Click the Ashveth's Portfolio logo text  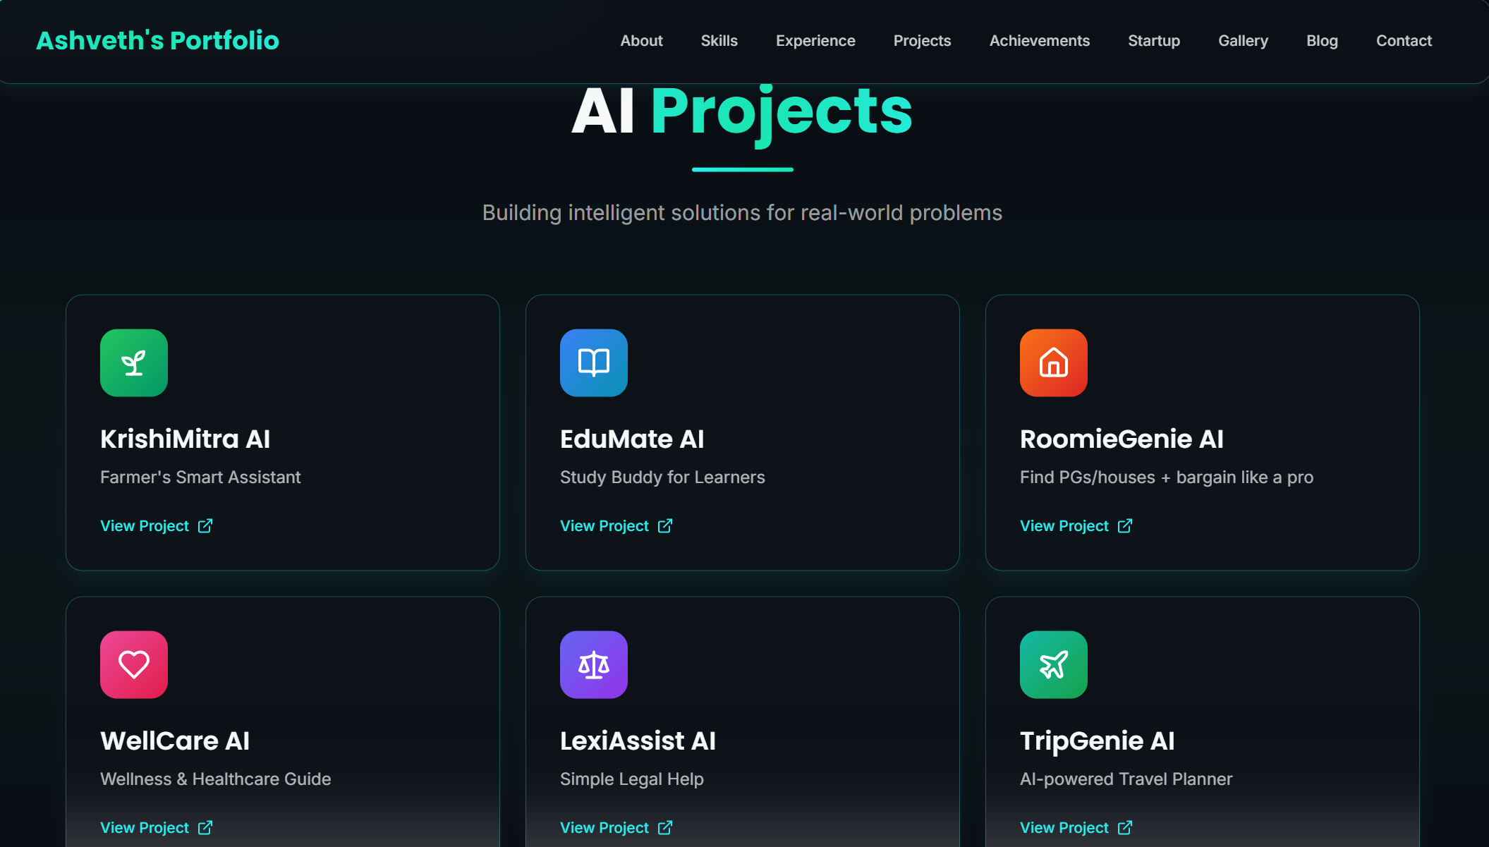tap(157, 41)
